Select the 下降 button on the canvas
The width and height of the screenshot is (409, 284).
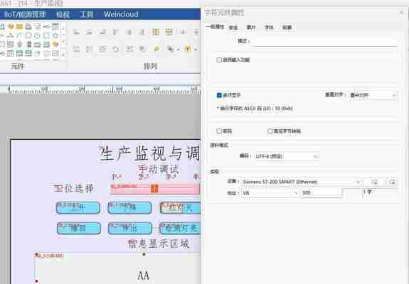pyautogui.click(x=129, y=208)
